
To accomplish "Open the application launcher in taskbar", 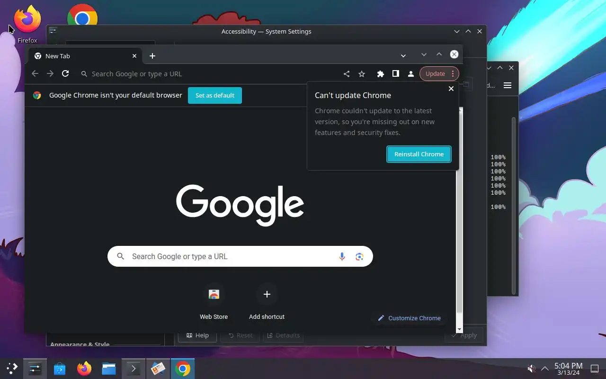I will (12, 368).
